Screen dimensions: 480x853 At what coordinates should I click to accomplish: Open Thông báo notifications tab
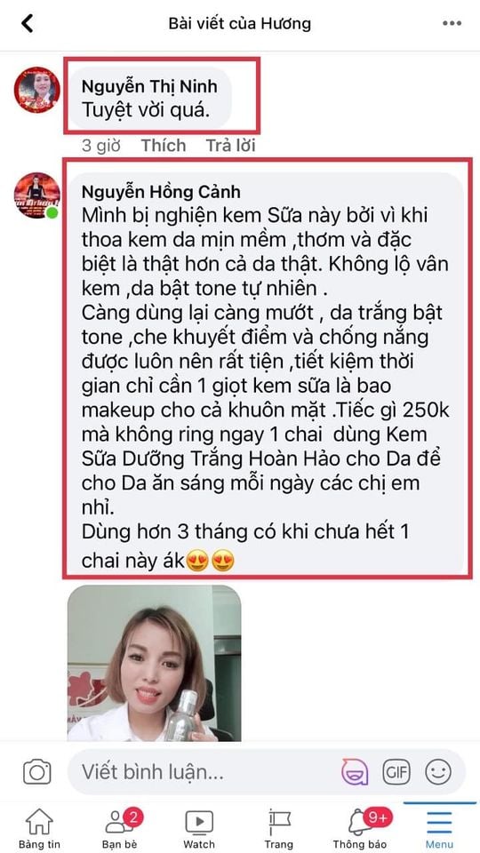click(362, 828)
